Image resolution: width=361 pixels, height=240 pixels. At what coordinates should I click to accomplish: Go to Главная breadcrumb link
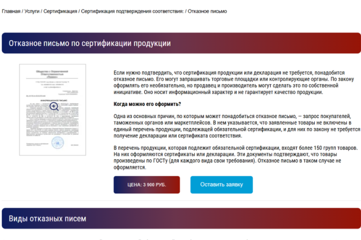[11, 11]
